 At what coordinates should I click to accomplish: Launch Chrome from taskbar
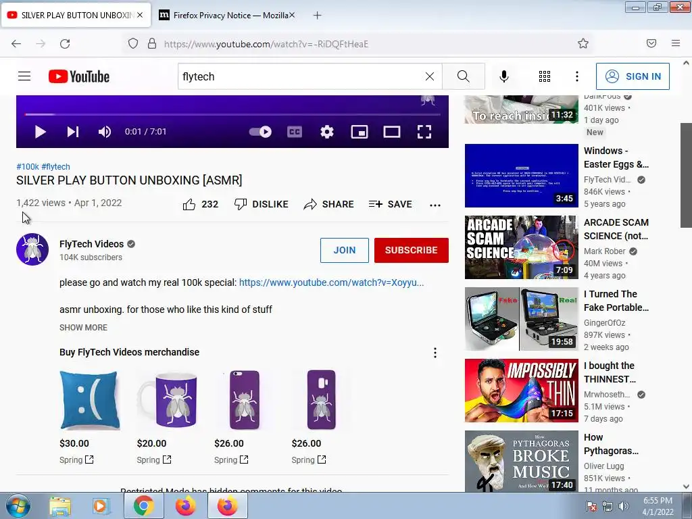144,506
